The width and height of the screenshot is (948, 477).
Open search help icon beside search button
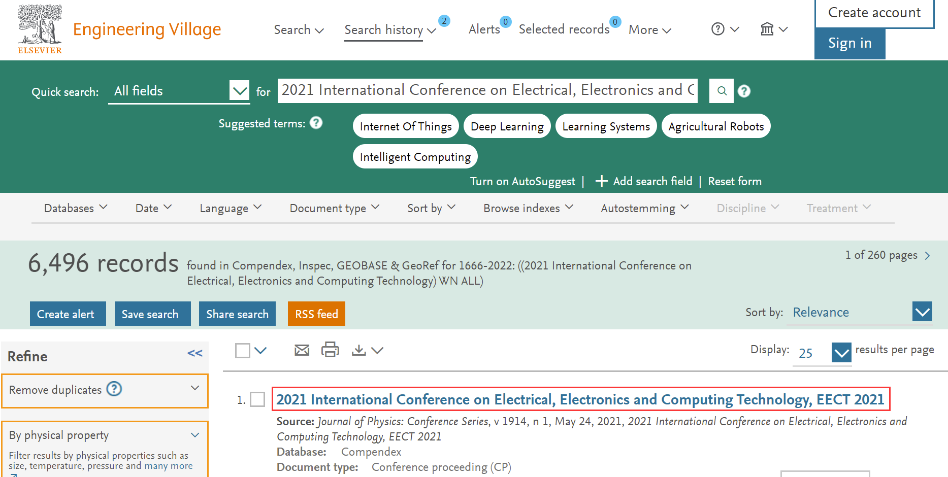tap(744, 91)
